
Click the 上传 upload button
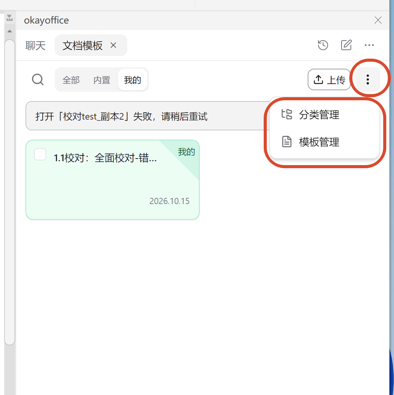pos(329,79)
